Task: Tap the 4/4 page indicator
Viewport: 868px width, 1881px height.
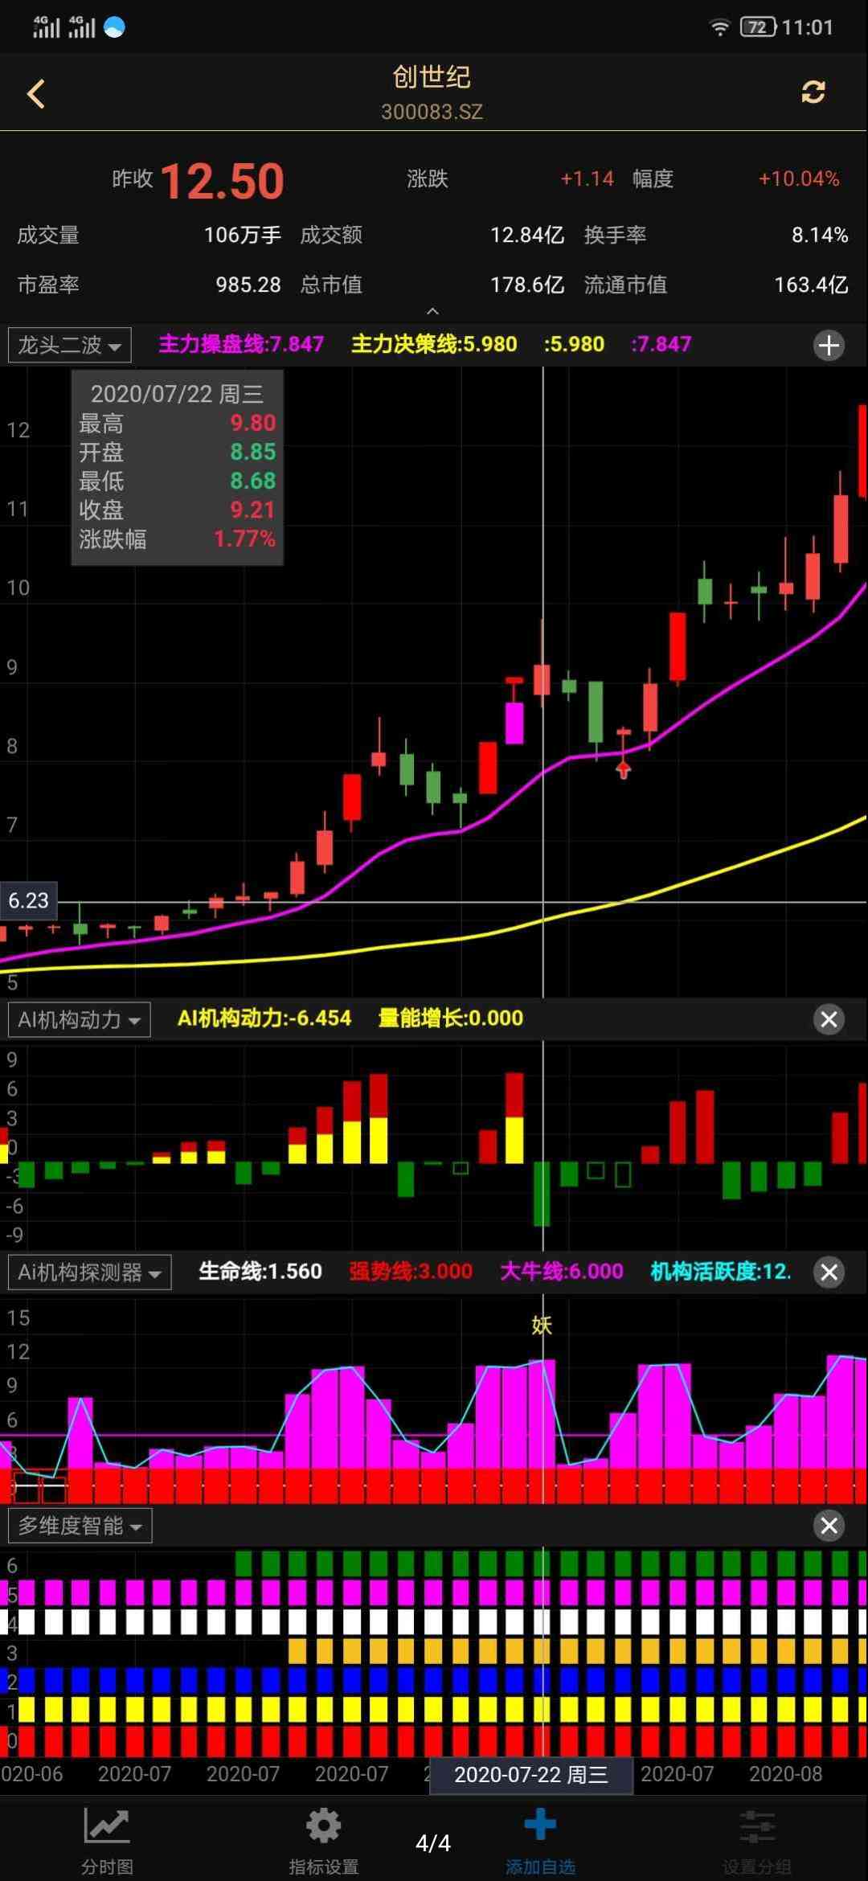Action: (x=432, y=1842)
